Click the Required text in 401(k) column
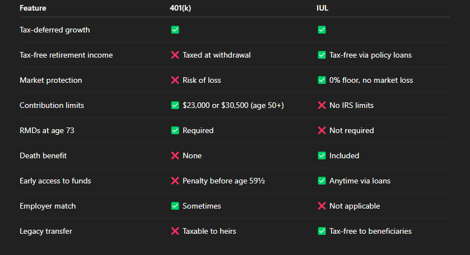Viewport: 470px width, 255px height. (x=198, y=130)
